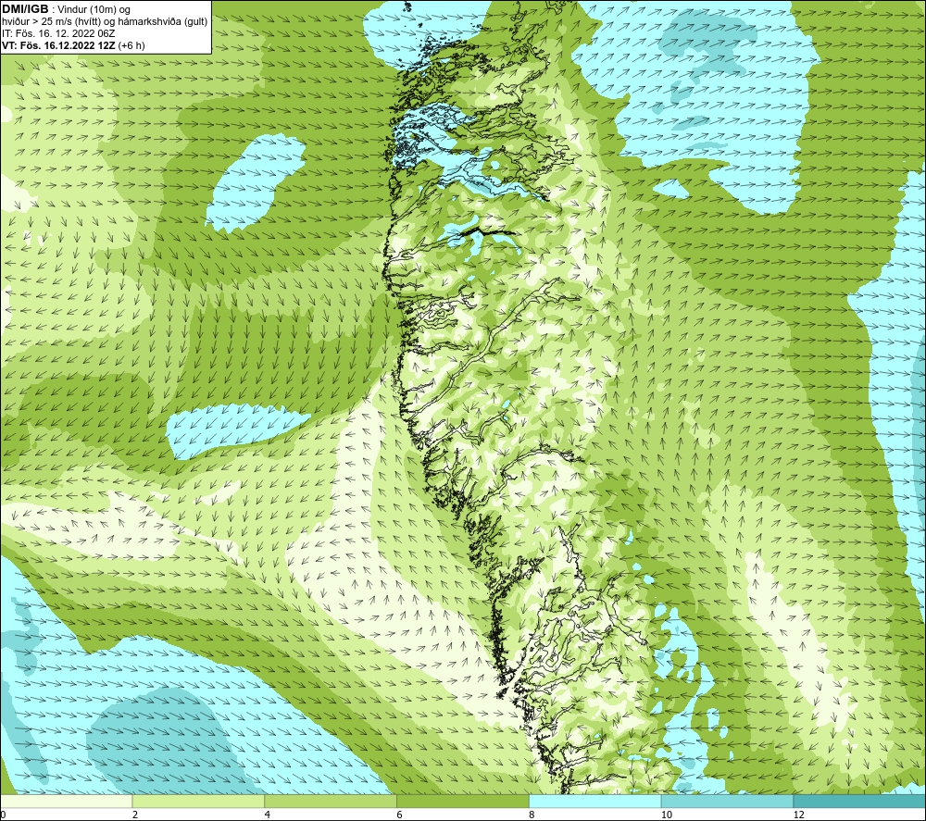The image size is (926, 821).
Task: Select the 'IT: Fös. 16. 12. 2022 06Z' line
Action: [58, 33]
